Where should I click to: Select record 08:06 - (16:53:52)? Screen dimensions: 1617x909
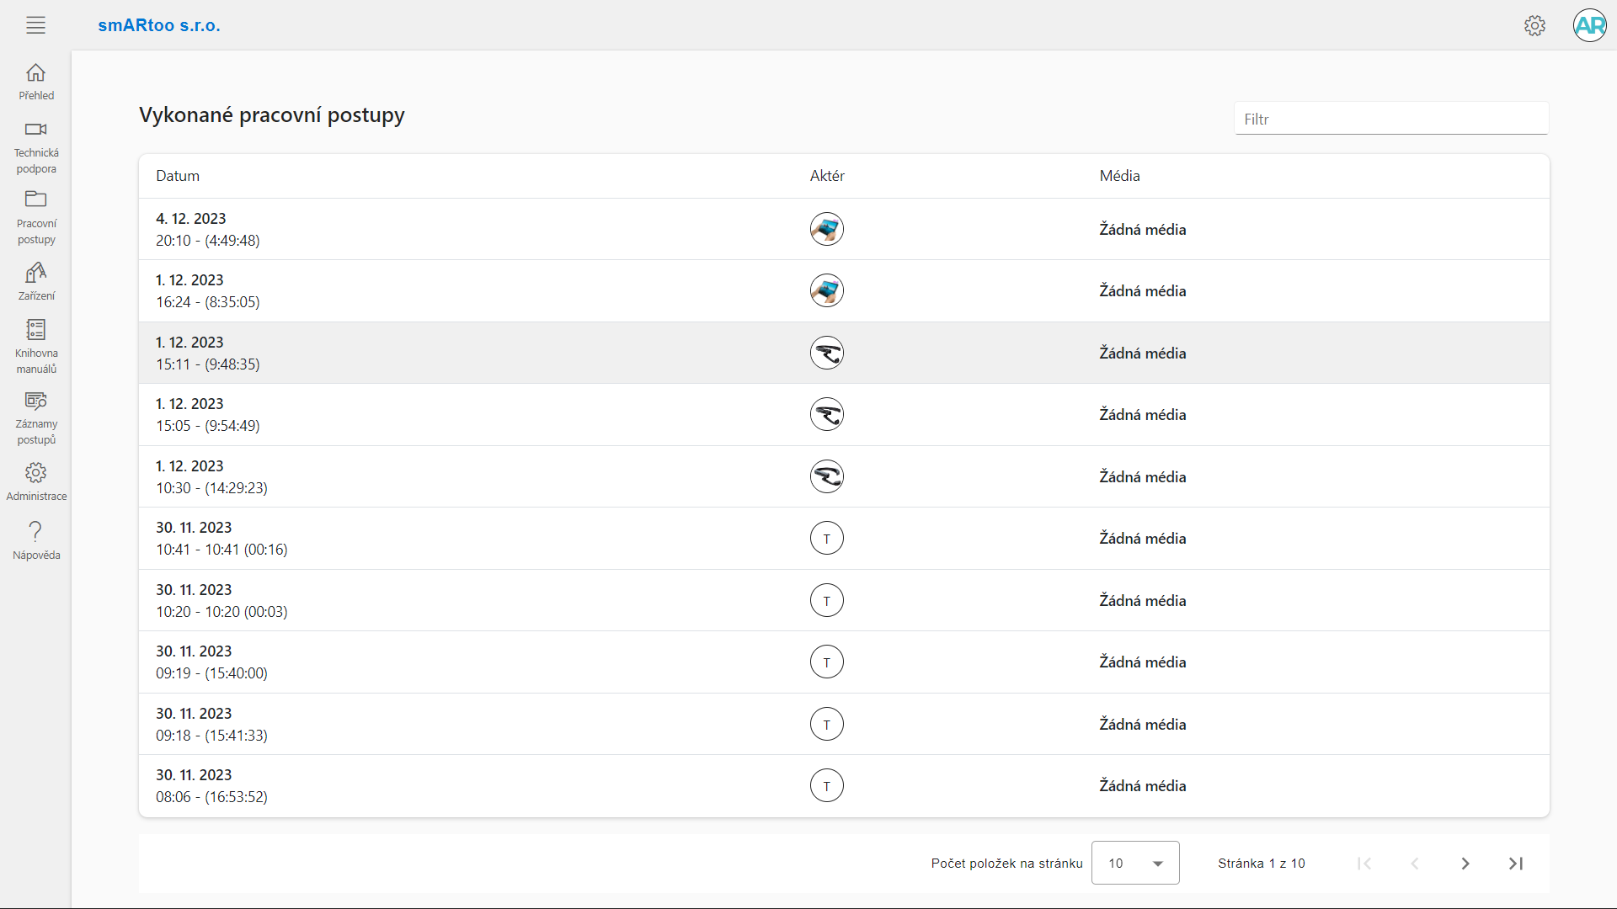click(x=844, y=785)
